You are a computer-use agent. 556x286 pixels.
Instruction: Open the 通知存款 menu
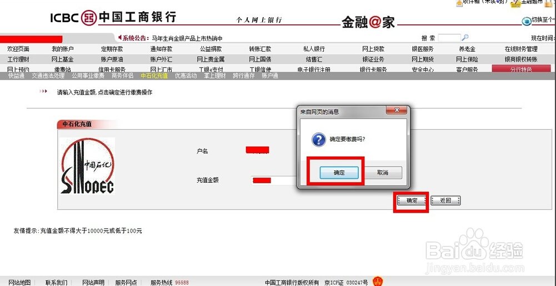(161, 49)
